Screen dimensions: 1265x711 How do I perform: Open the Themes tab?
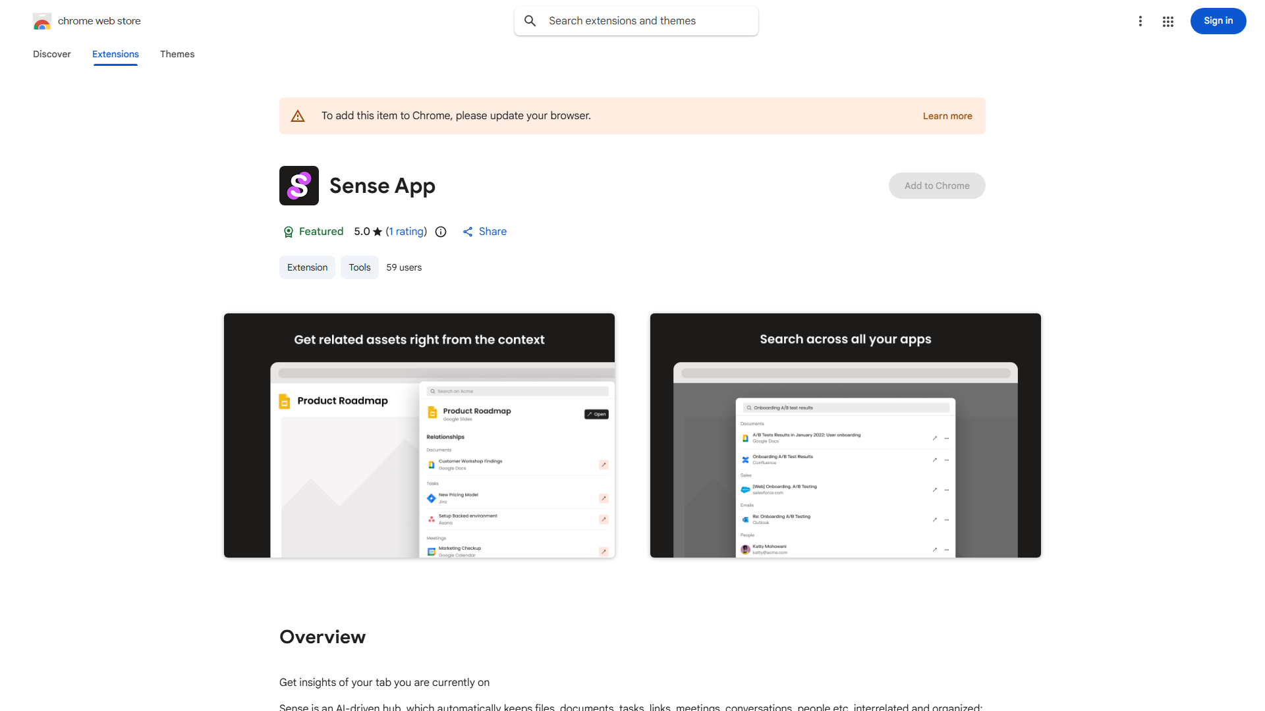(x=177, y=54)
